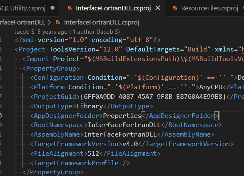
Task: Click the XML icon on InterfaceFortranDLL.csproj tab
Action: (x=70, y=8)
